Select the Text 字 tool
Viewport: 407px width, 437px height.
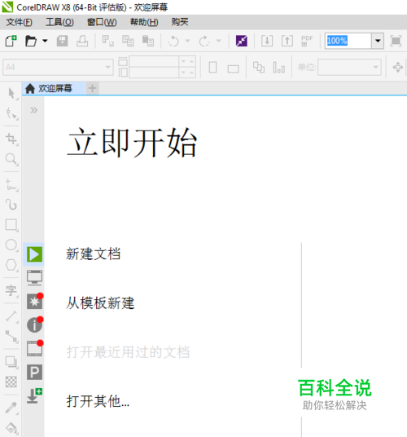click(11, 291)
